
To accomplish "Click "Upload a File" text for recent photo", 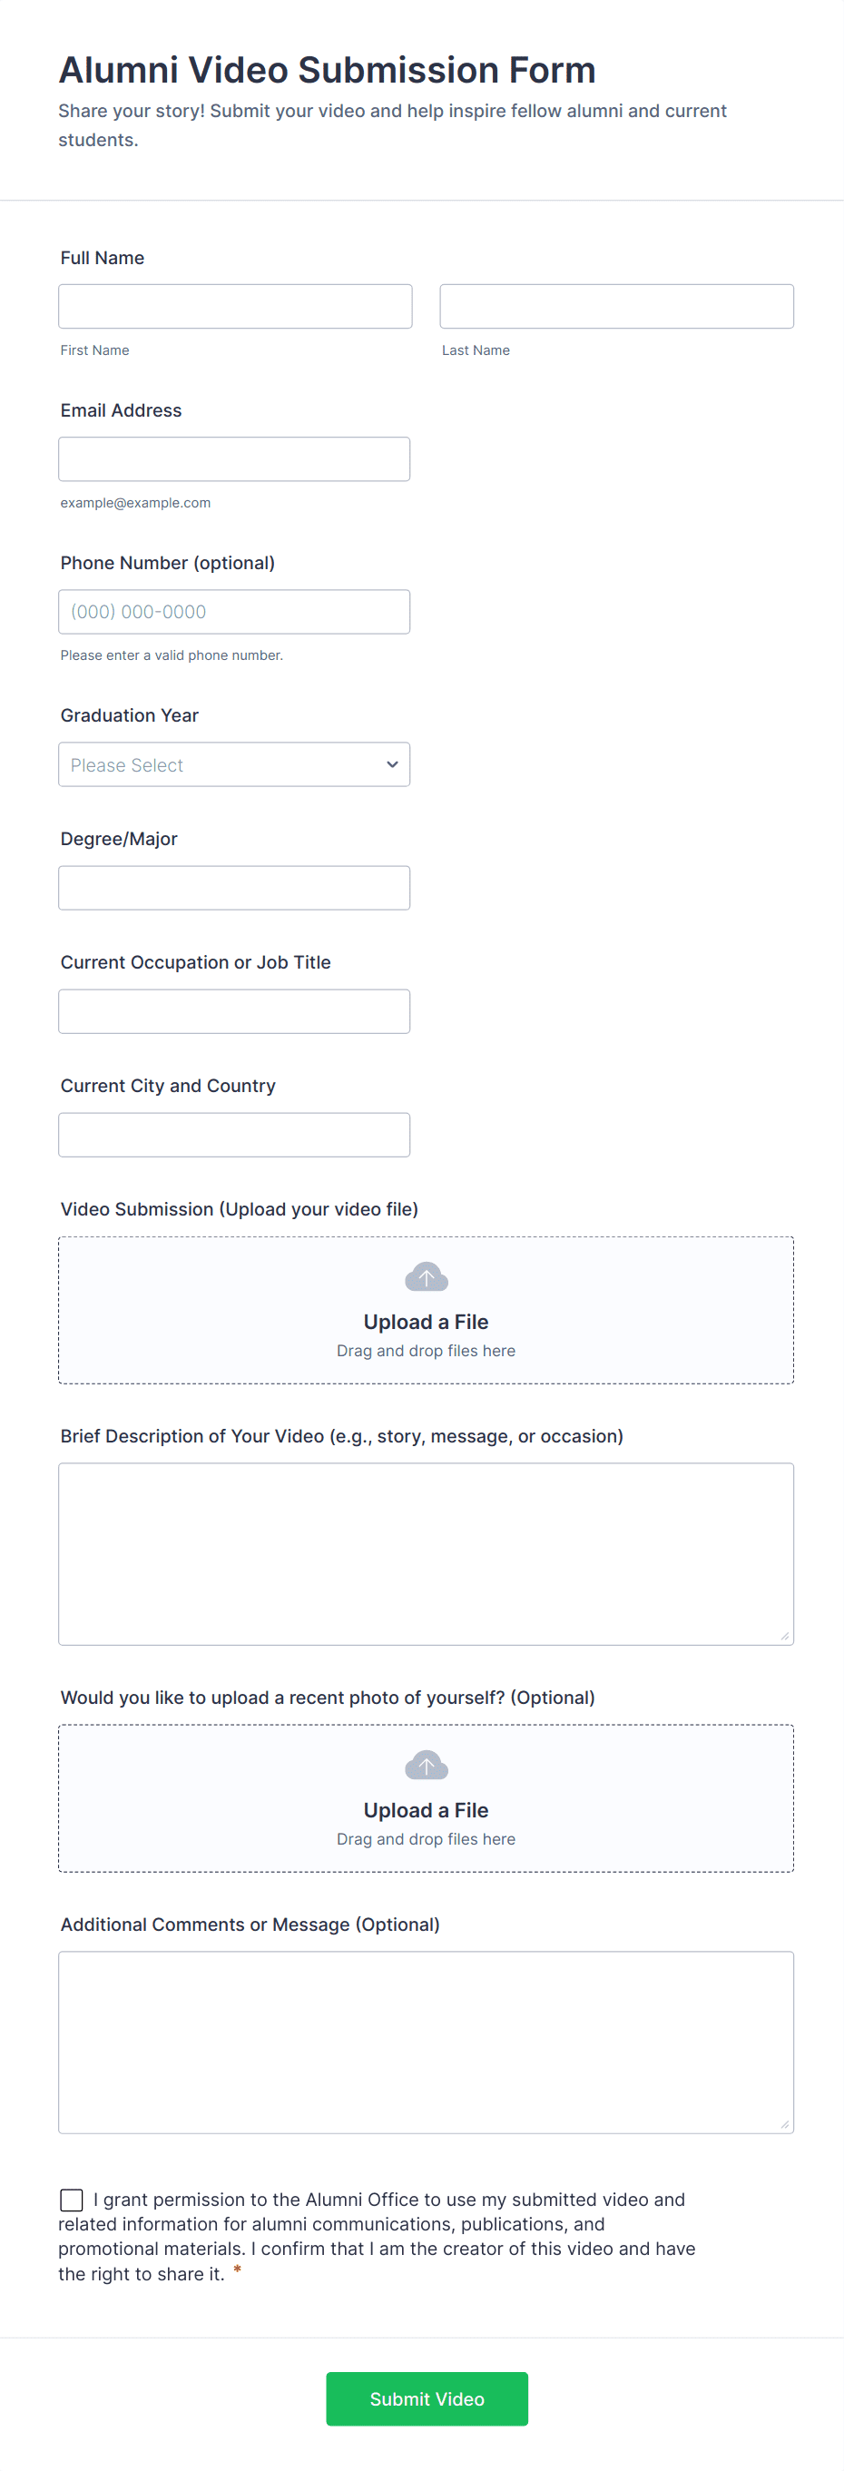I will [426, 1810].
